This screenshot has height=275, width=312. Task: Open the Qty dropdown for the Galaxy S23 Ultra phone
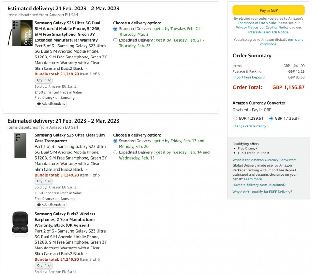point(43,80)
